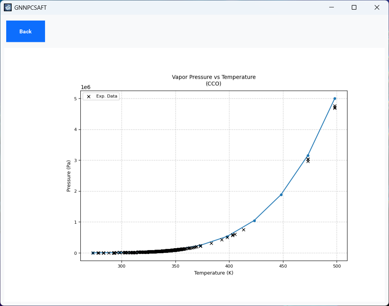Click the 500 tick label on x-axis
The height and width of the screenshot is (306, 389).
(x=337, y=266)
